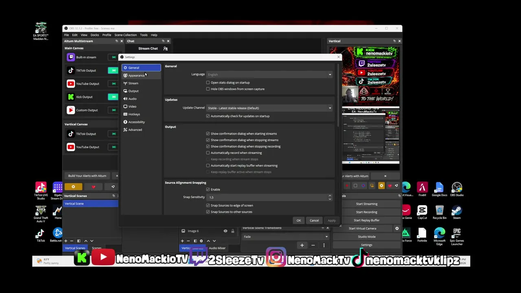Switch to the Audio Mixer tab

click(217, 248)
